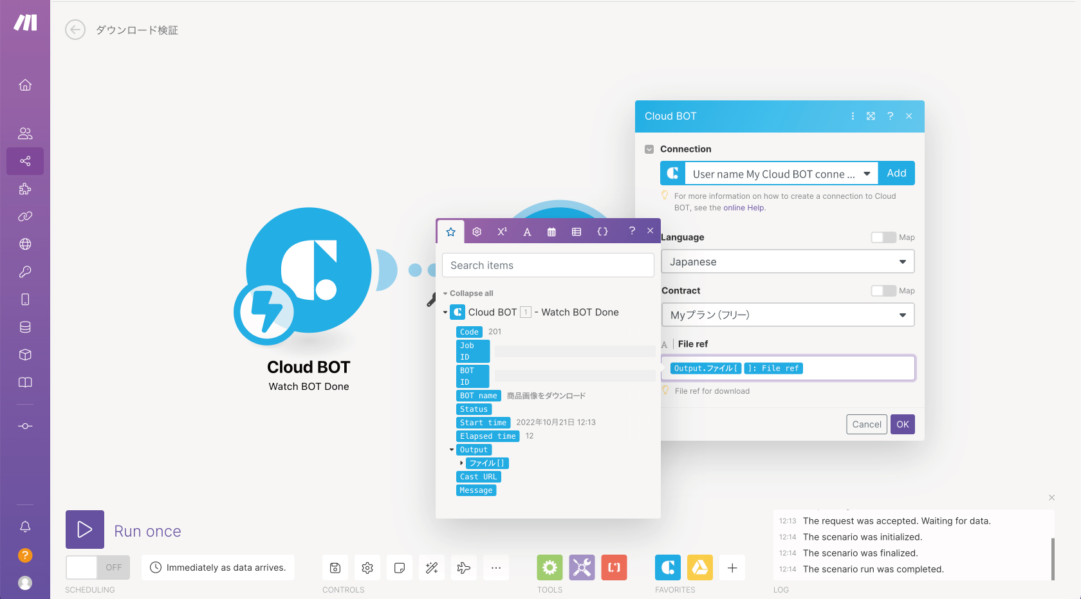The image size is (1081, 599).
Task: Expand the ファイル[] item arrow
Action: click(x=461, y=463)
